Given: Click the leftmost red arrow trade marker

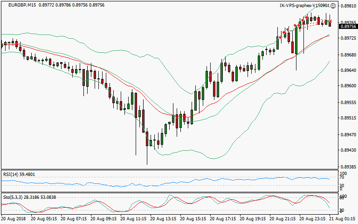Looking at the screenshot, I should (280, 37).
